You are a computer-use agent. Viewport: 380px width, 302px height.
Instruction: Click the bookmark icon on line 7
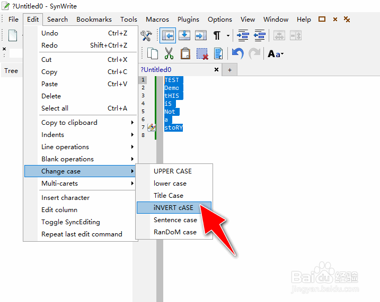click(x=152, y=127)
